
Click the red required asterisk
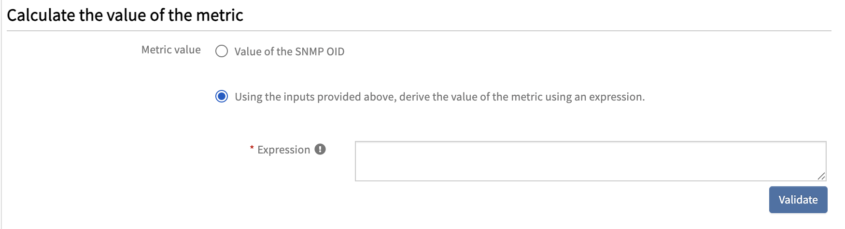pyautogui.click(x=252, y=148)
